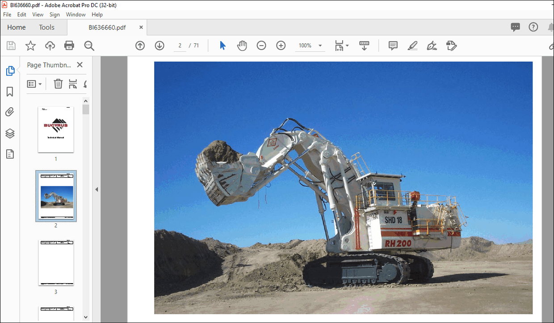
Task: Select the page 3 thumbnail
Action: pos(55,263)
